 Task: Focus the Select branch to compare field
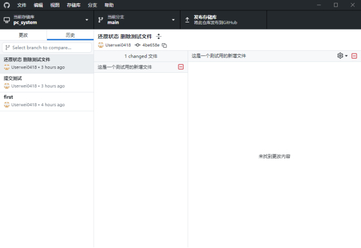(46, 48)
